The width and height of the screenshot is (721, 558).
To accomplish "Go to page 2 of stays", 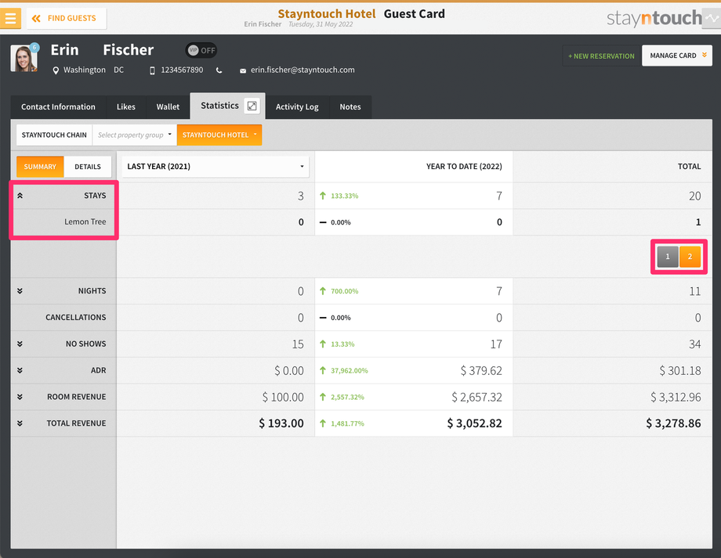I will point(690,257).
